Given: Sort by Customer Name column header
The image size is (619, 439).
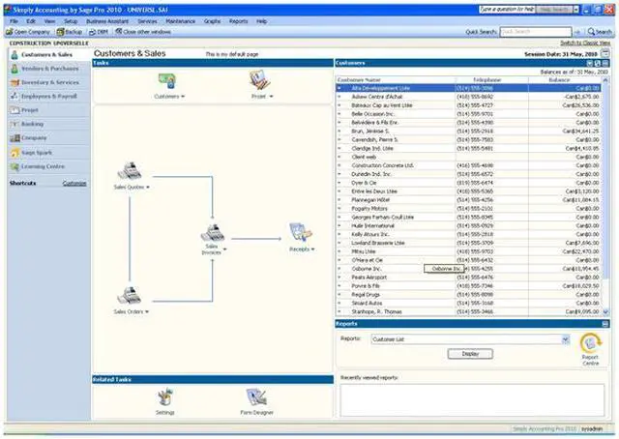Looking at the screenshot, I should pos(396,80).
